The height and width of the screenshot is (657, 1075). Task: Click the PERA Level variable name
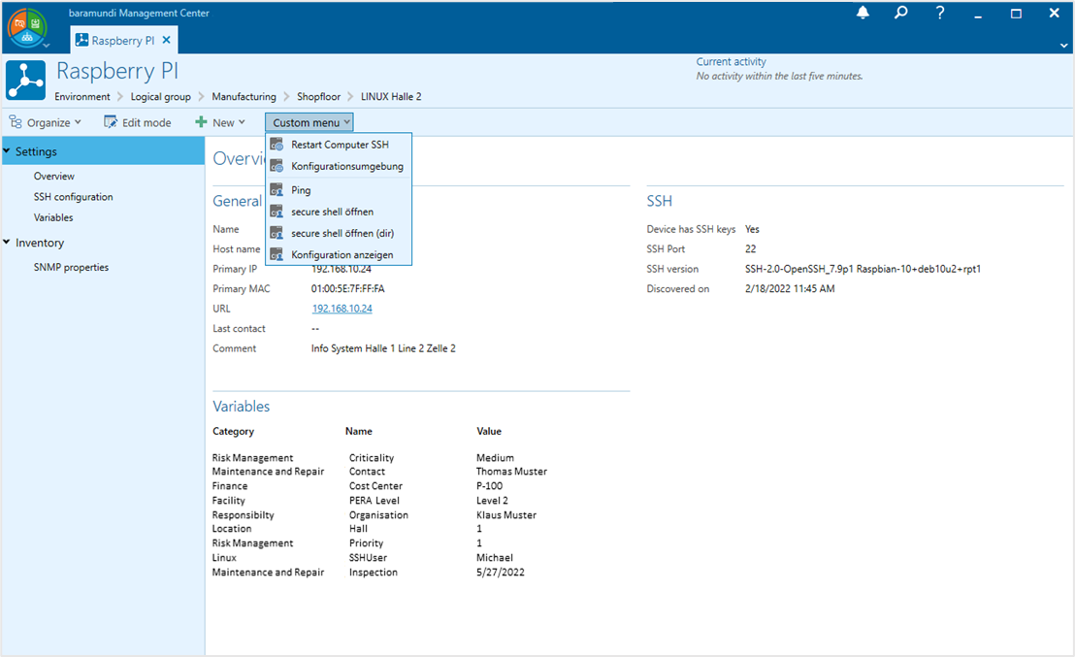tap(375, 500)
